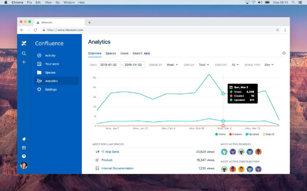Expand the Display Total dropdown

[x=204, y=65]
